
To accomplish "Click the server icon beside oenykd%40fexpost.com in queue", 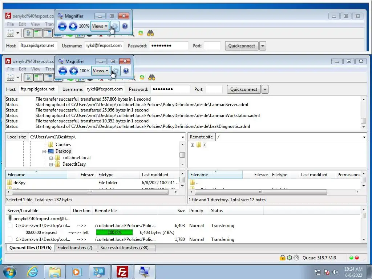I will [x=10, y=218].
